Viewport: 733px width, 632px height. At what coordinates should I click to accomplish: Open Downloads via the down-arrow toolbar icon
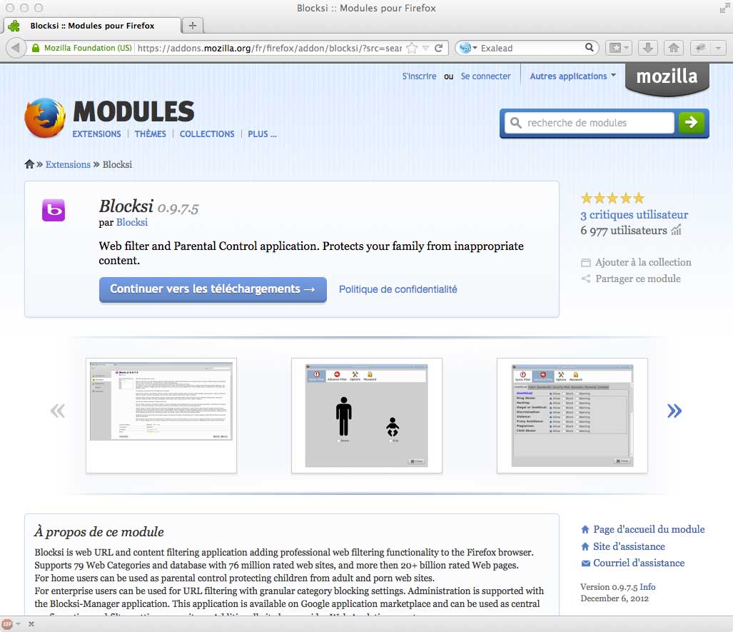(648, 48)
